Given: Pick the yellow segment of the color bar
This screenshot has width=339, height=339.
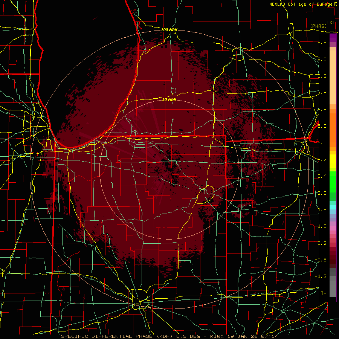Looking at the screenshot, I should click(333, 161).
